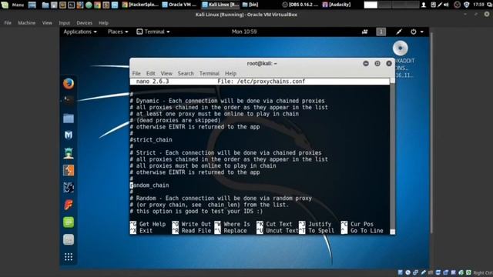Open terminal View menu
493x277 pixels.
pos(166,74)
